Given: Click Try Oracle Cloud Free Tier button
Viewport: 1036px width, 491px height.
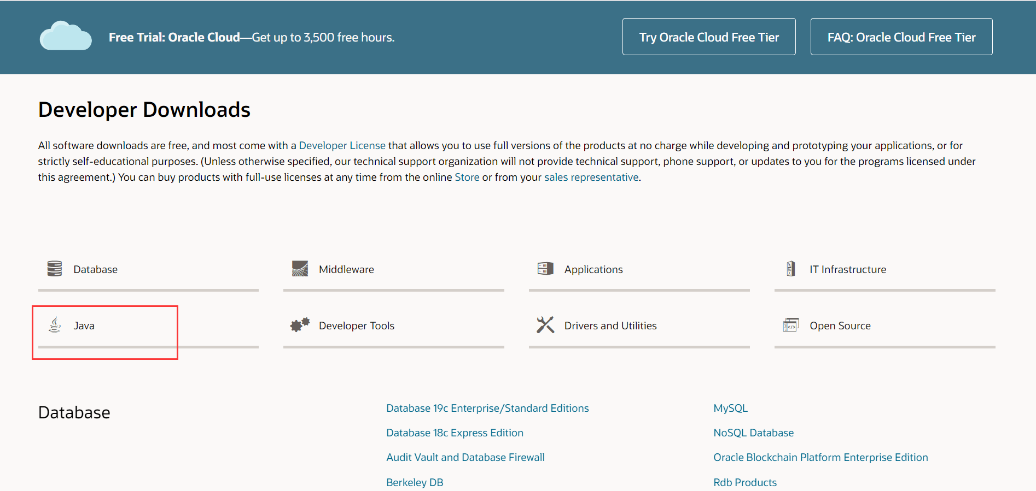Looking at the screenshot, I should pyautogui.click(x=709, y=37).
